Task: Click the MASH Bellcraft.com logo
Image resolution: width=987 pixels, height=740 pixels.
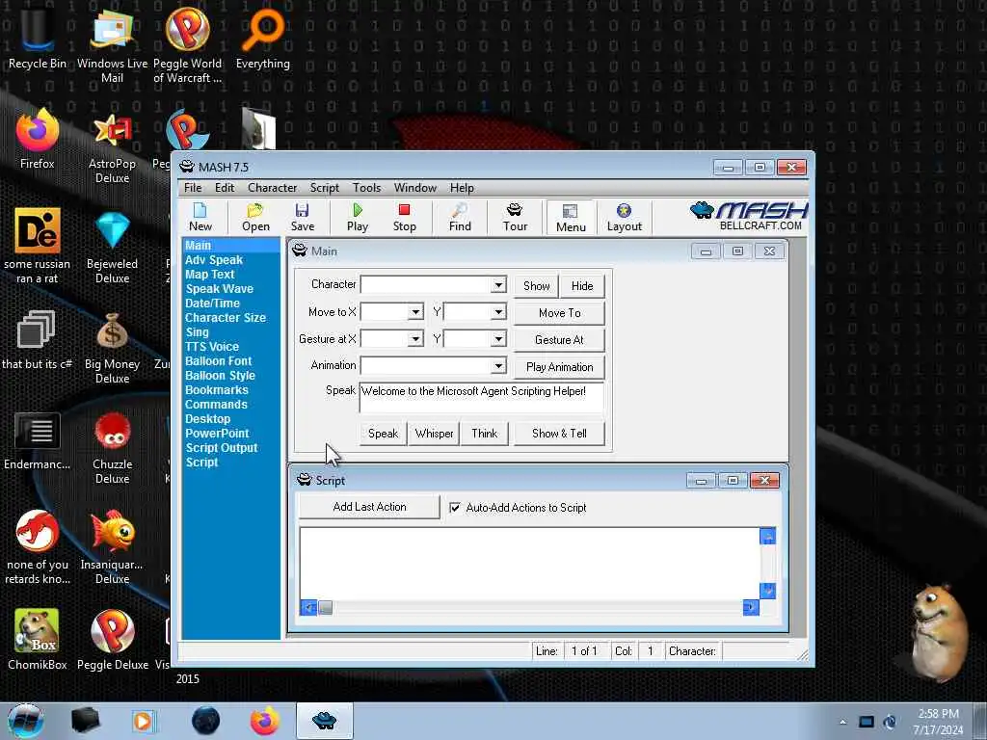Action: [x=748, y=216]
